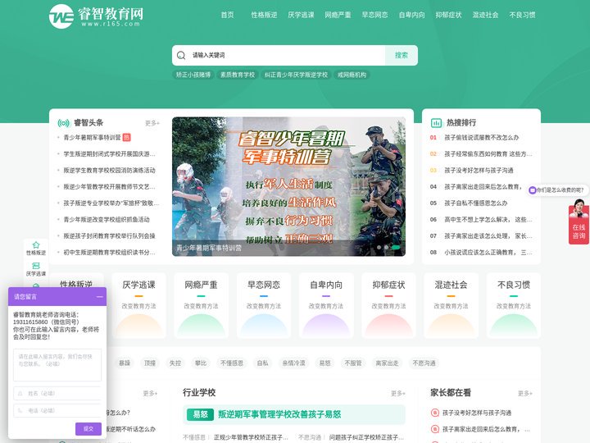Screen dimensions: 590x443
Task: Open 性格叛逆 in top navigation
Action: (264, 15)
